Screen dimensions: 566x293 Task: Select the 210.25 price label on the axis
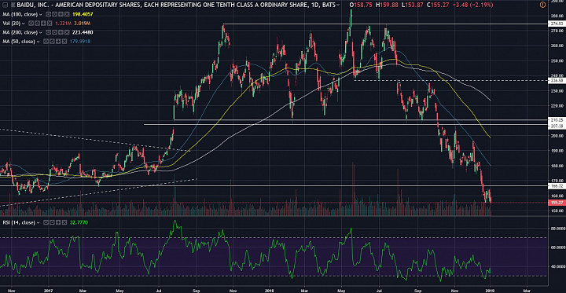click(557, 119)
